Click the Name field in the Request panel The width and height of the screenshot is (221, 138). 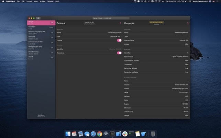click(89, 33)
